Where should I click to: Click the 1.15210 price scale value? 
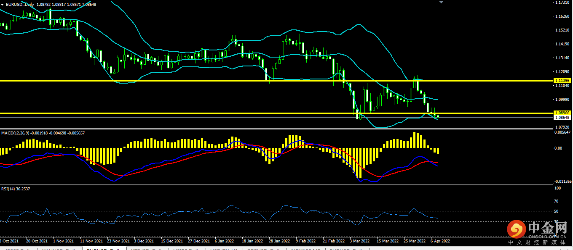tap(563, 30)
